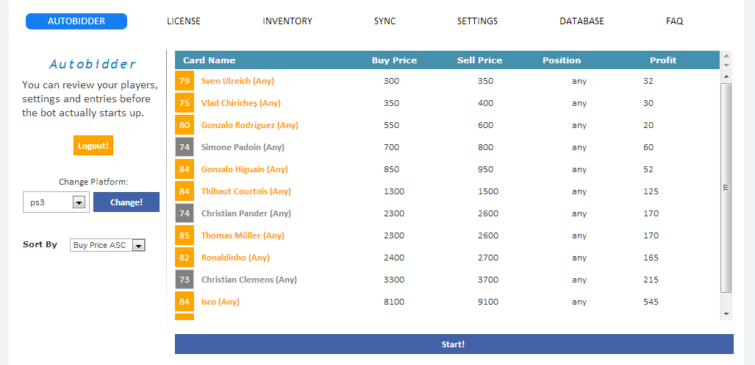
Task: Click the gray 74 badge beside Simone Padoin
Action: click(x=185, y=147)
